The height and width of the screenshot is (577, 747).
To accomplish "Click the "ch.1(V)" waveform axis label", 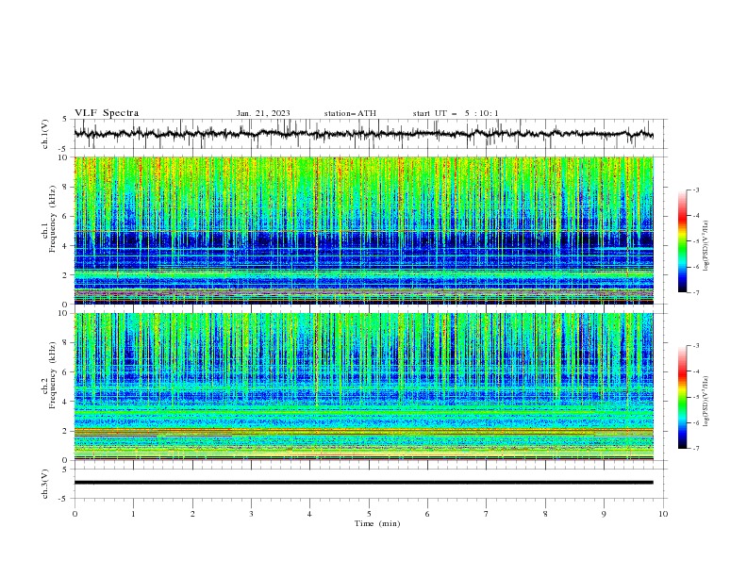I will (45, 134).
